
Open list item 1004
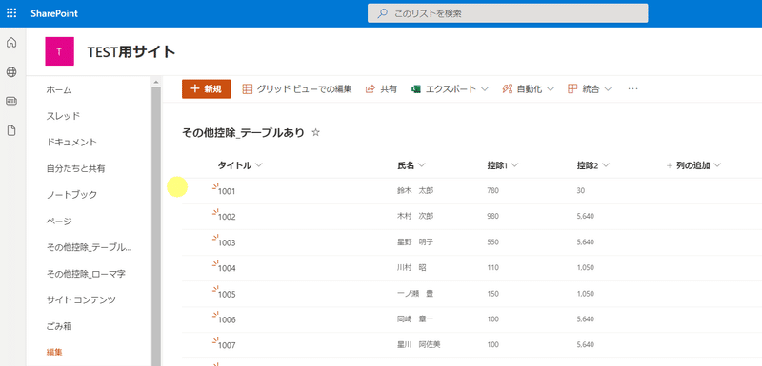point(227,268)
